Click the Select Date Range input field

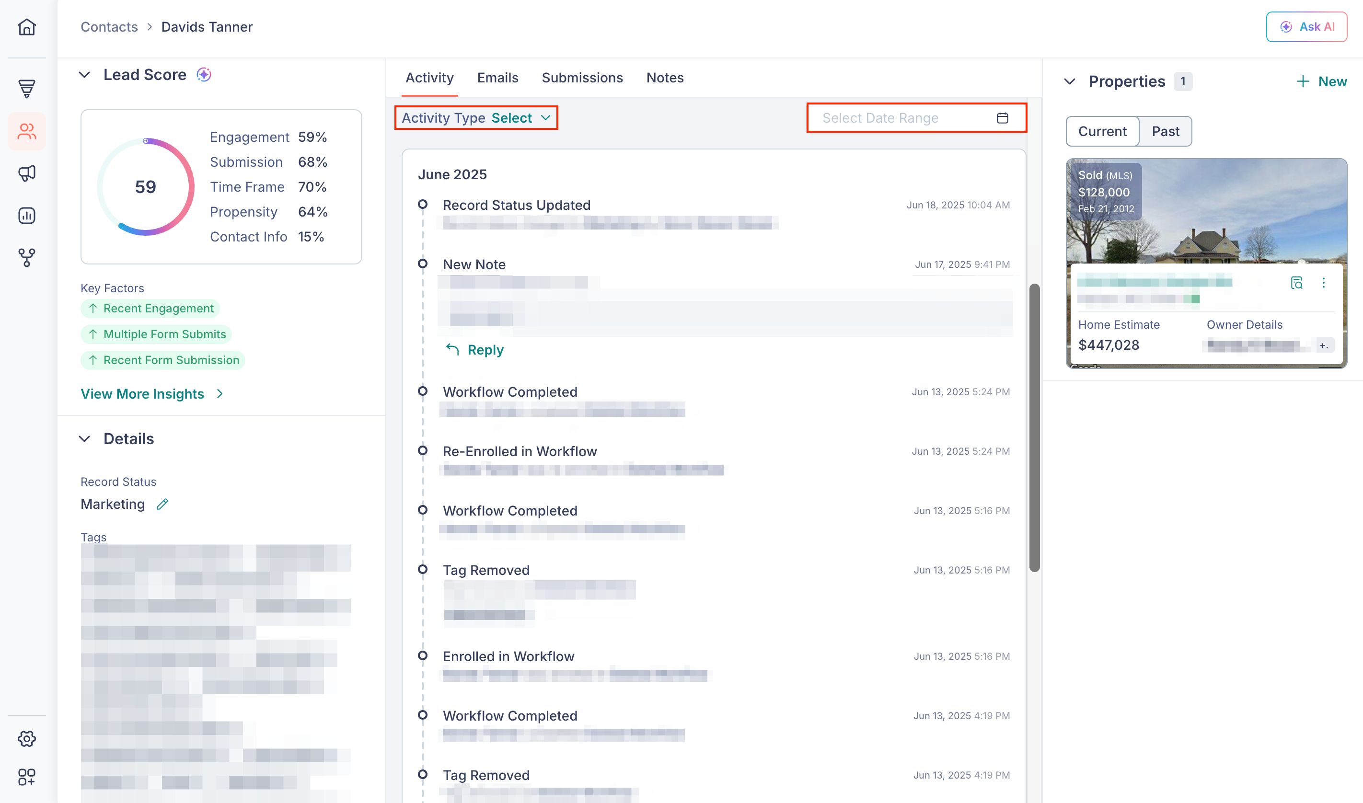(x=917, y=118)
